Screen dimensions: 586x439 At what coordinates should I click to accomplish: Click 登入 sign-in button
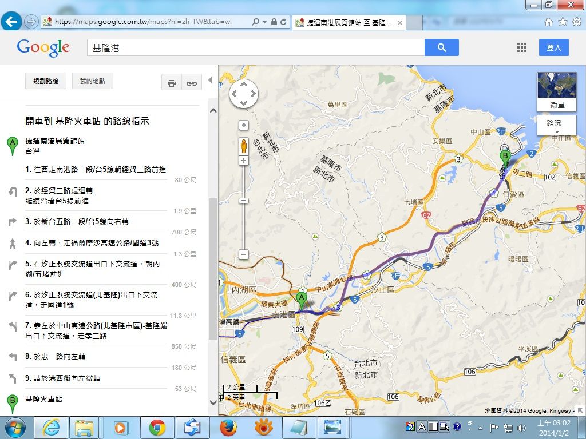coord(554,47)
